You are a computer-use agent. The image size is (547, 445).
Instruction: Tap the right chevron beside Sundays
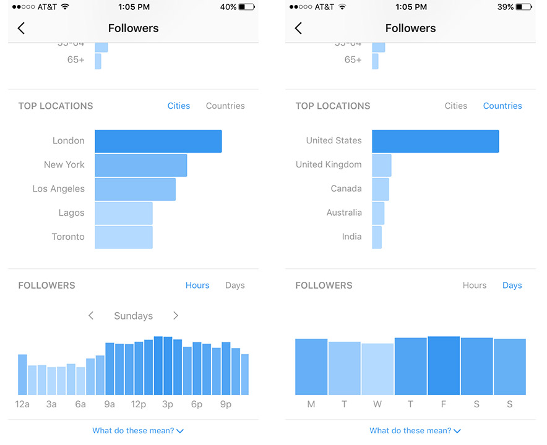tap(176, 315)
